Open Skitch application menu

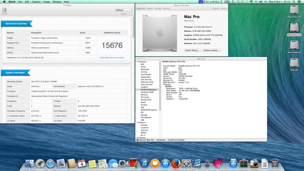[x=12, y=2]
